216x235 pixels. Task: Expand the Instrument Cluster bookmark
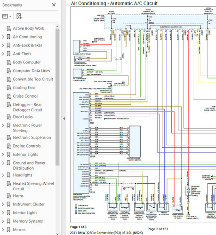point(3,204)
